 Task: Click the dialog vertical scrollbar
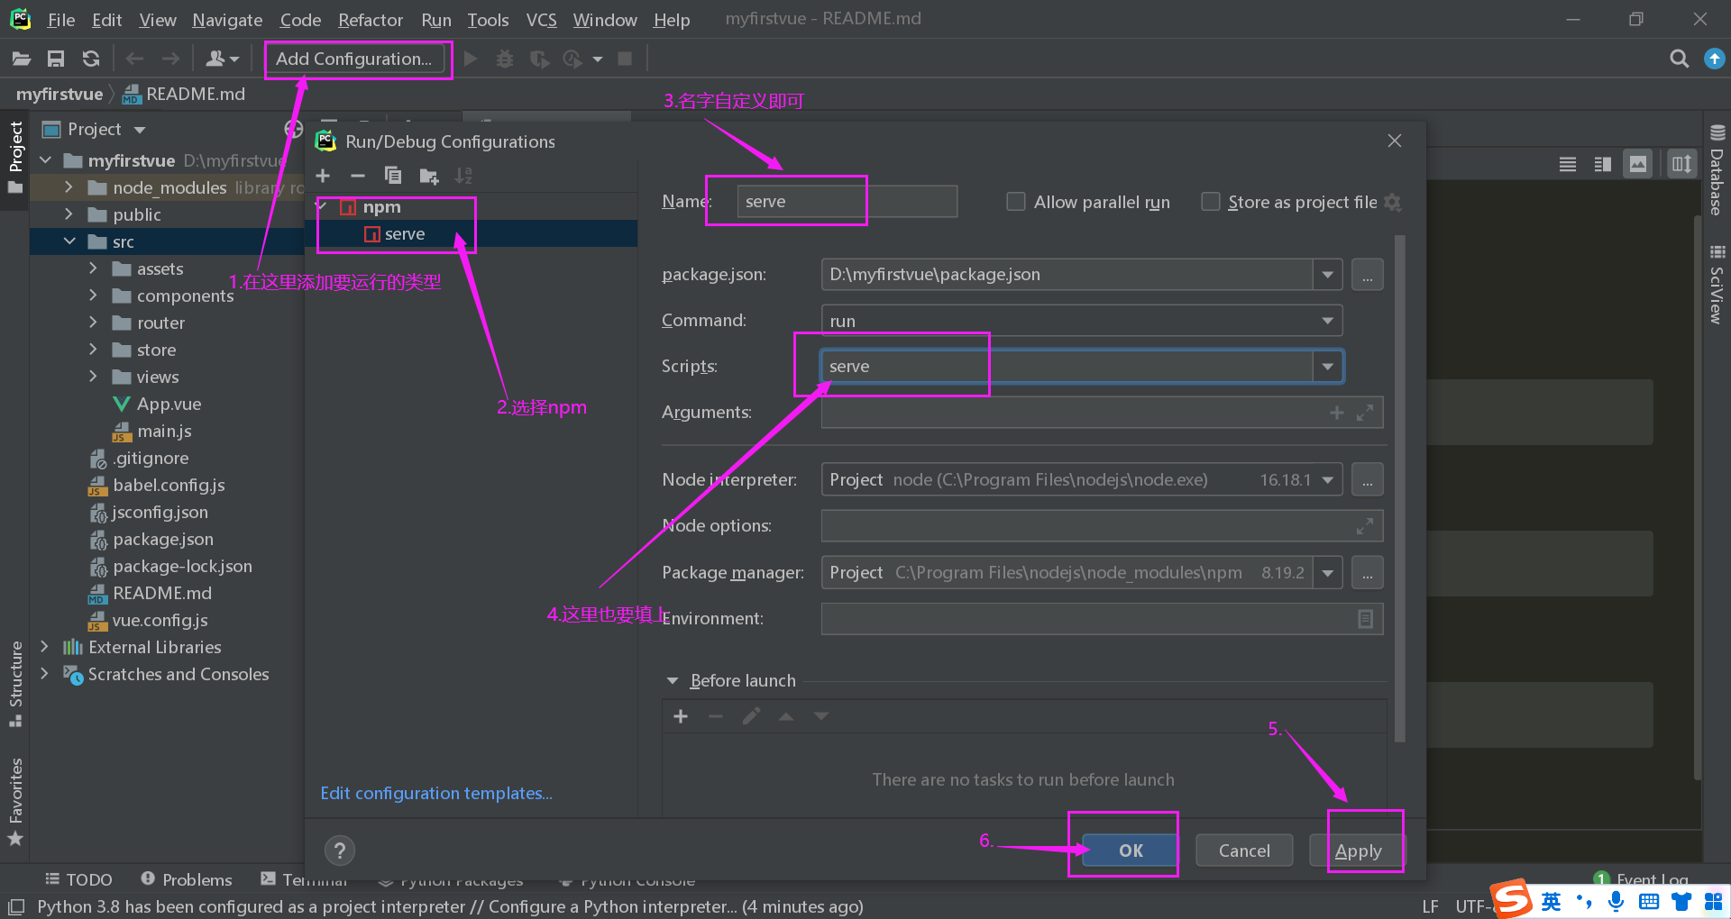1399,488
